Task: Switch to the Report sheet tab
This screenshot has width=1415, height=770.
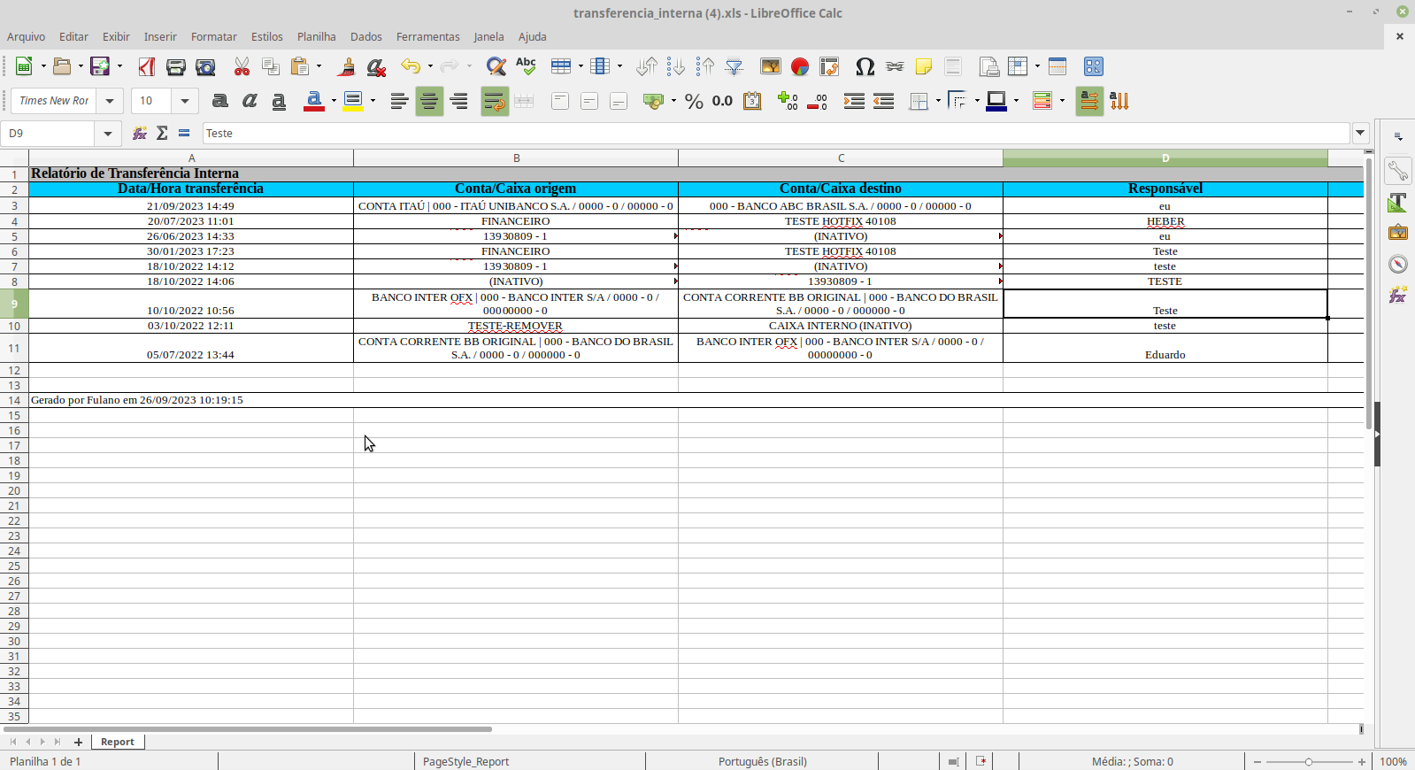Action: (117, 742)
